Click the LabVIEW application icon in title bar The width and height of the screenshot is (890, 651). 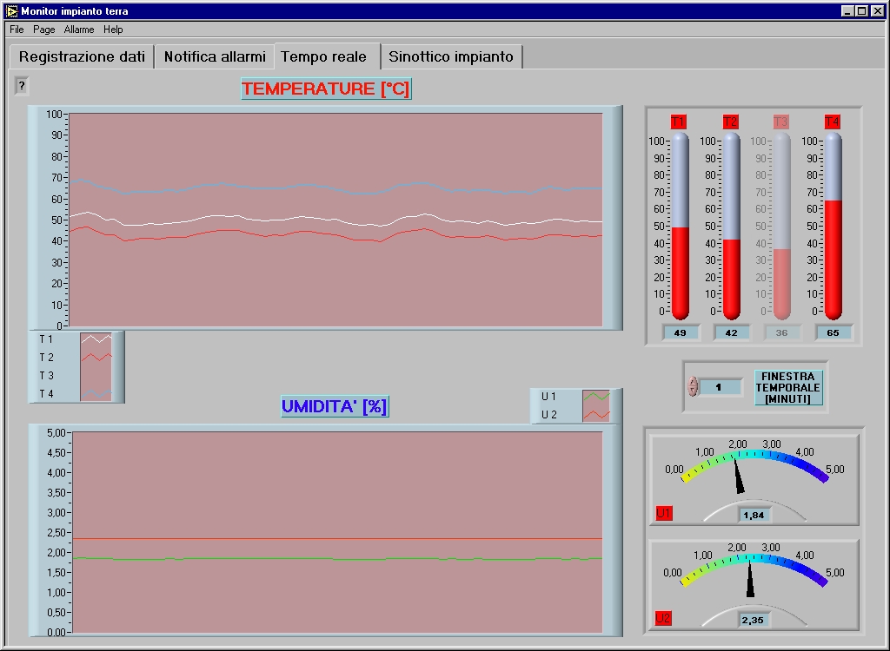pos(11,10)
